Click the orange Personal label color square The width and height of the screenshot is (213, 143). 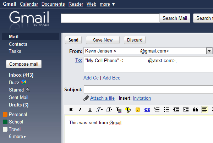[x=5, y=114]
